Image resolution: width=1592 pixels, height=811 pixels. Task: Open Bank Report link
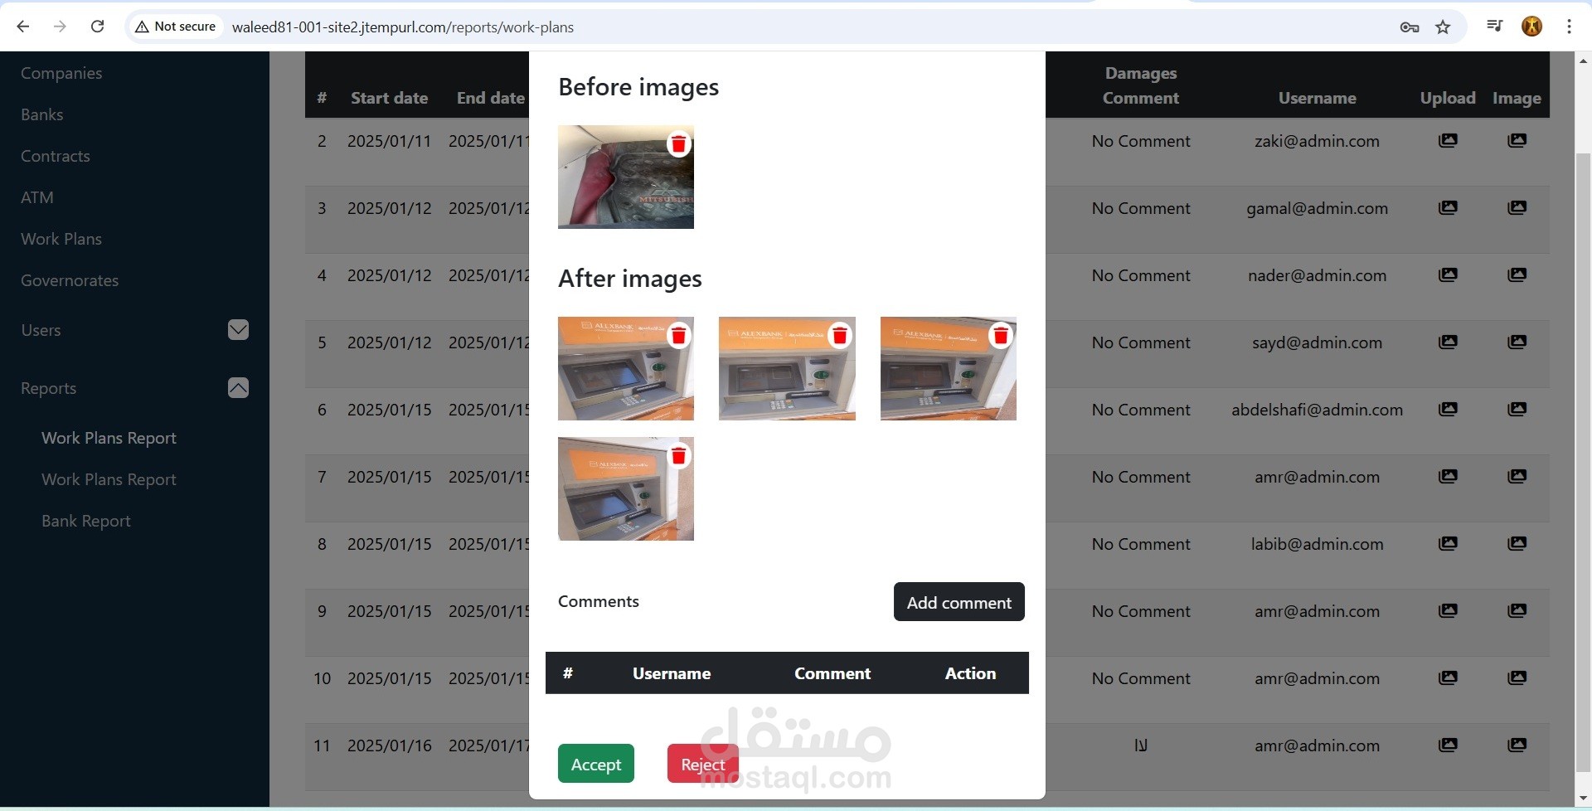pyautogui.click(x=86, y=521)
